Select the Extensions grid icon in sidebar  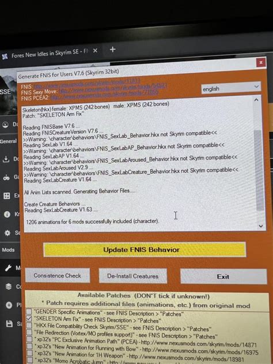pyautogui.click(x=7, y=196)
